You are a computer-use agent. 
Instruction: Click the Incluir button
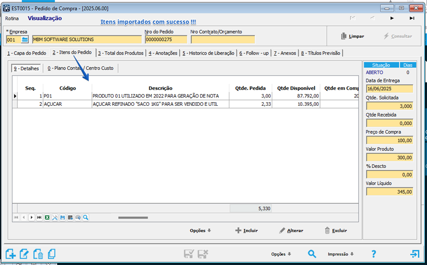[246, 231]
